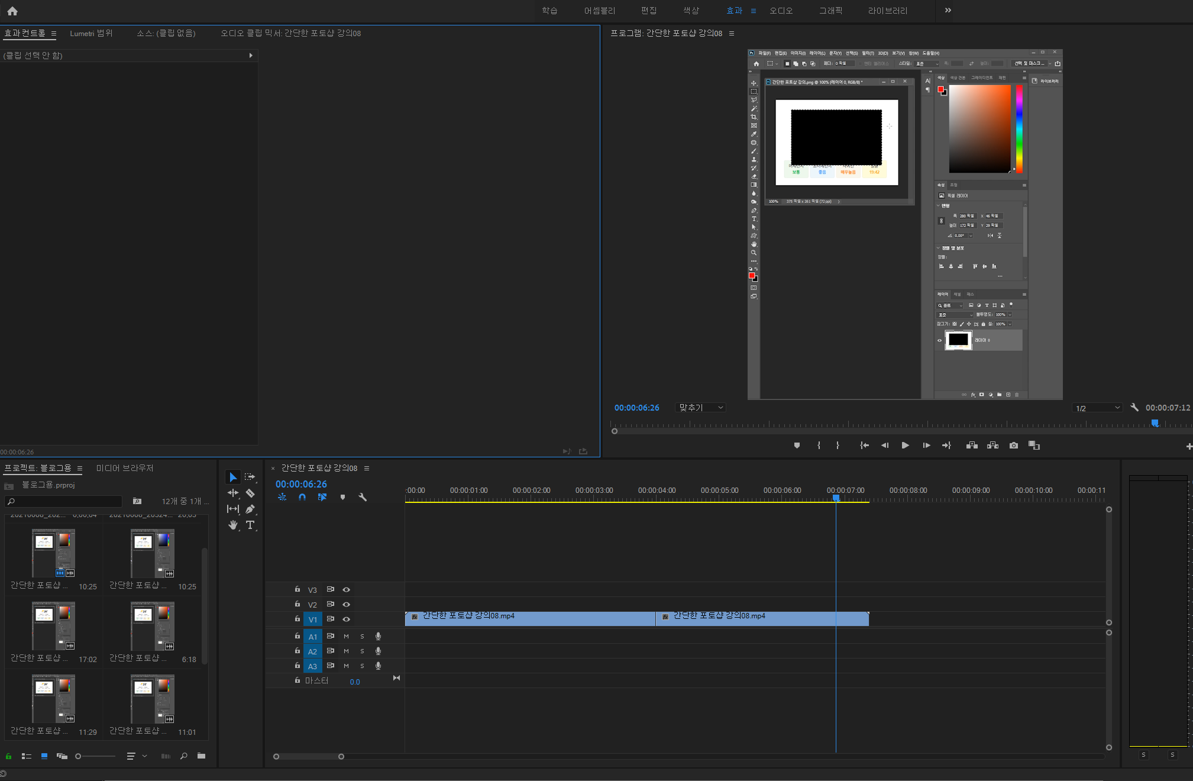Click the project search input field
1193x781 pixels.
(65, 501)
